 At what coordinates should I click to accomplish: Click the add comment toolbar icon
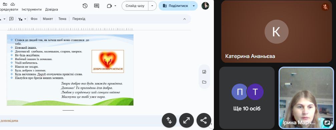click(11, 19)
